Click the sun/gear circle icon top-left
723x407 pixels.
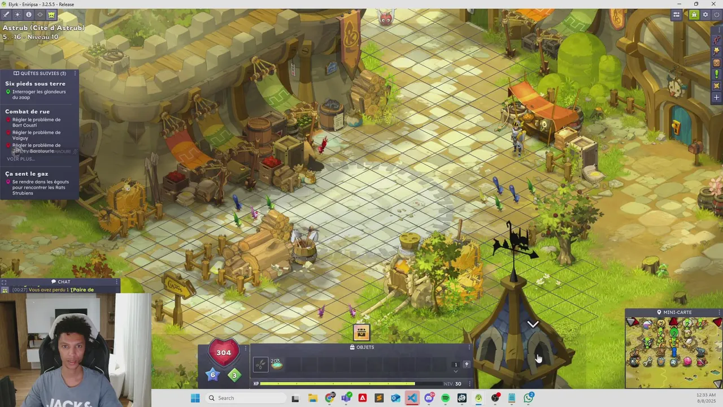click(17, 15)
